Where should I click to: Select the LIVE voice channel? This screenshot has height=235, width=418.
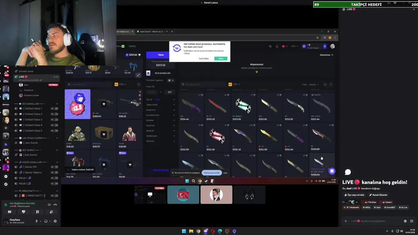click(x=36, y=78)
